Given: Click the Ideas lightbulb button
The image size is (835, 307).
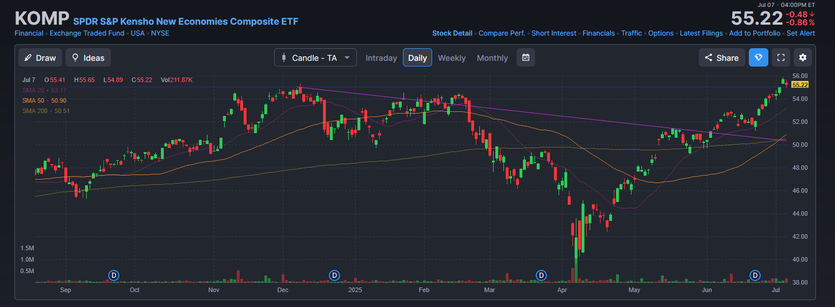Looking at the screenshot, I should [x=88, y=57].
